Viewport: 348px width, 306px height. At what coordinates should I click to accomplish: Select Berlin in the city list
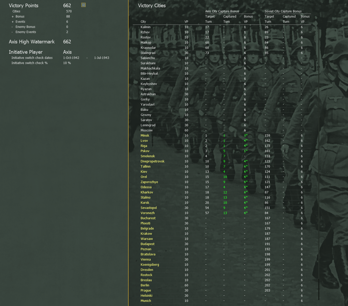tap(145, 285)
